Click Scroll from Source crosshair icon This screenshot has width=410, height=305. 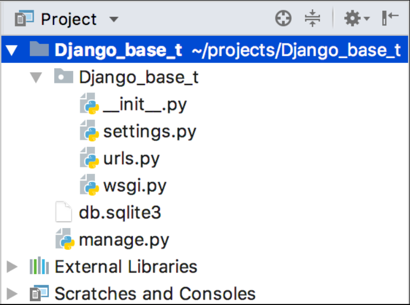tap(283, 18)
